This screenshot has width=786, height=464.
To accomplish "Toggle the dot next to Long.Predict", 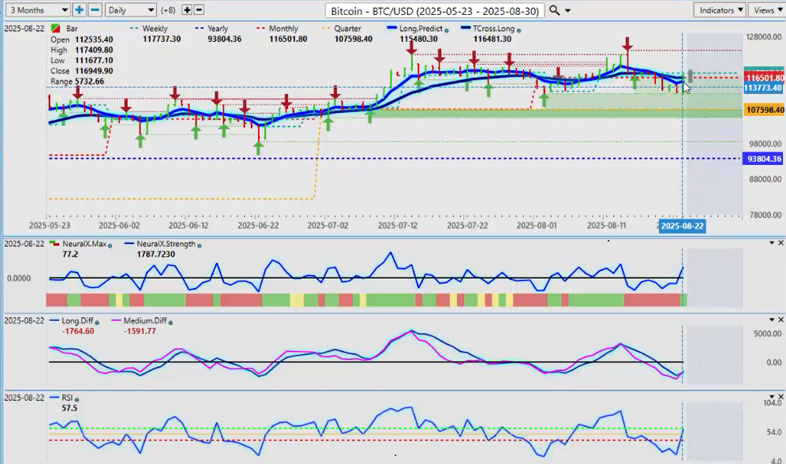I will tap(447, 28).
